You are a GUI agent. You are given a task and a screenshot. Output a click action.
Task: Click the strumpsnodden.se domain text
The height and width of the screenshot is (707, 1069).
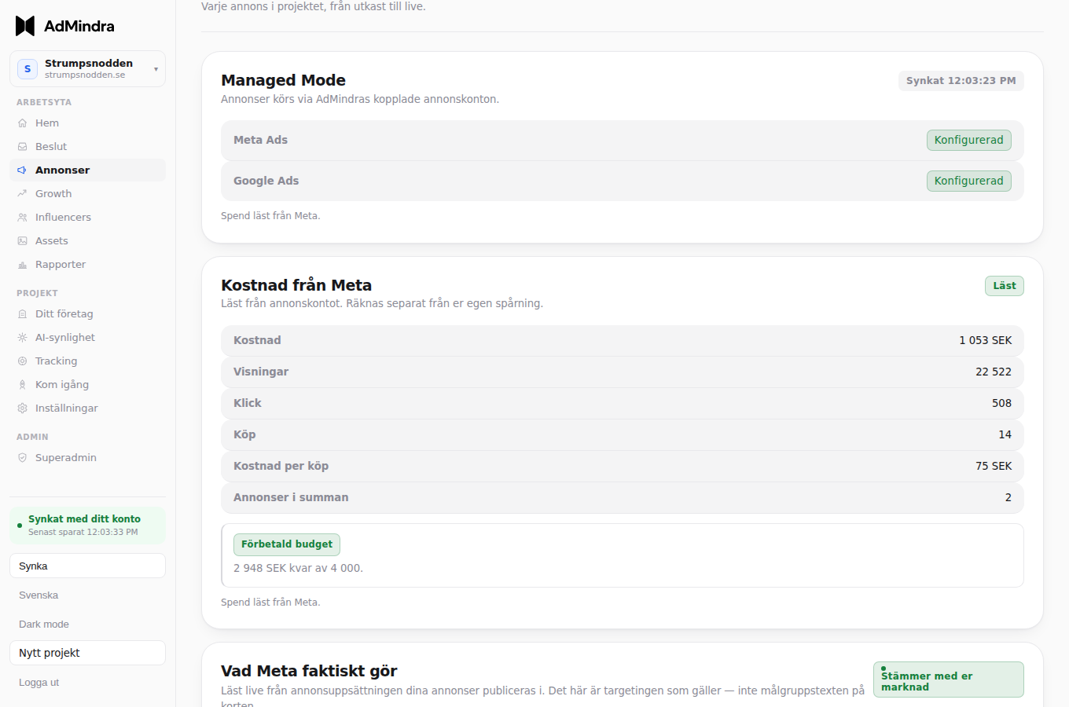click(85, 75)
